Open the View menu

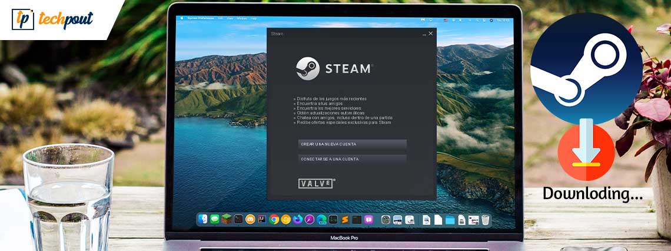230,19
